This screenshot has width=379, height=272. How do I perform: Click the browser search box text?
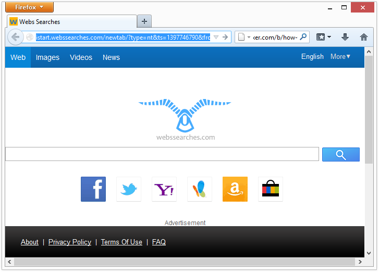275,38
